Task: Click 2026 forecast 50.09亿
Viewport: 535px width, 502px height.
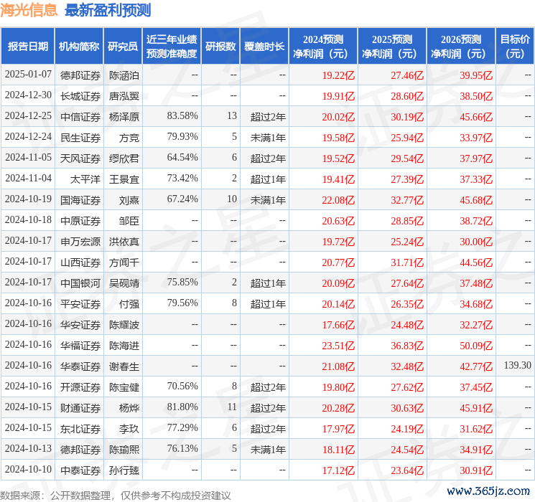Action: click(476, 346)
